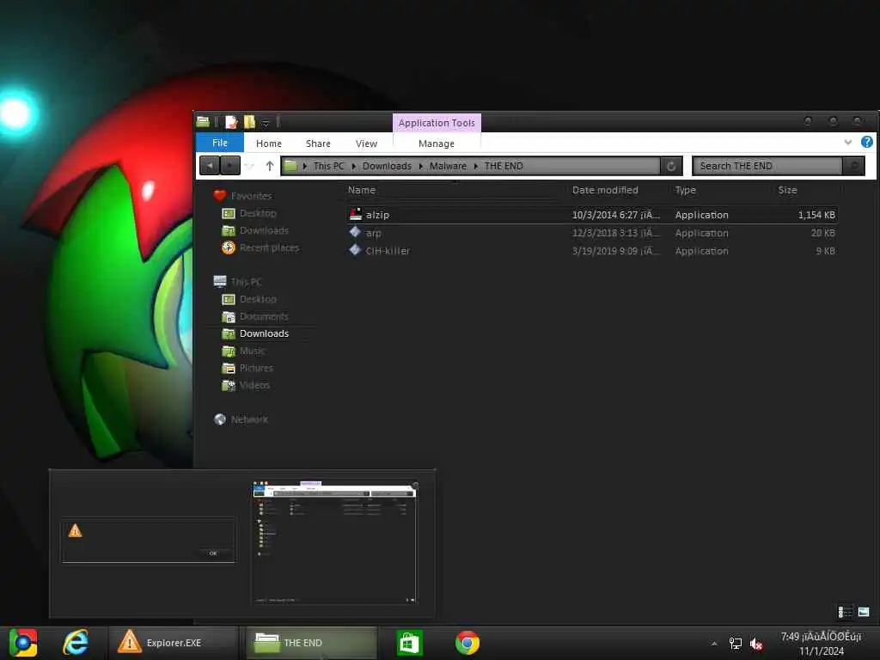Switch to the View ribbon tab
The height and width of the screenshot is (660, 880).
coord(366,144)
